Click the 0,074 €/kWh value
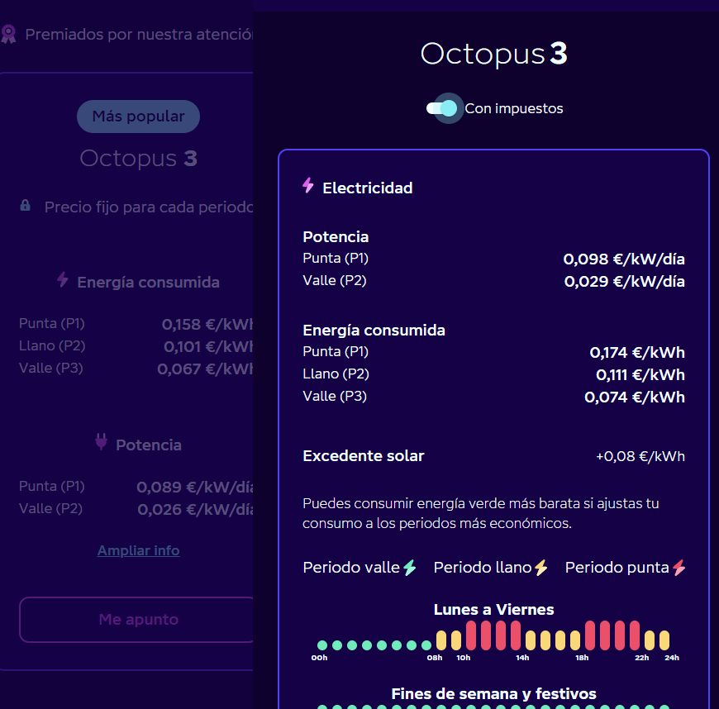 coord(635,397)
